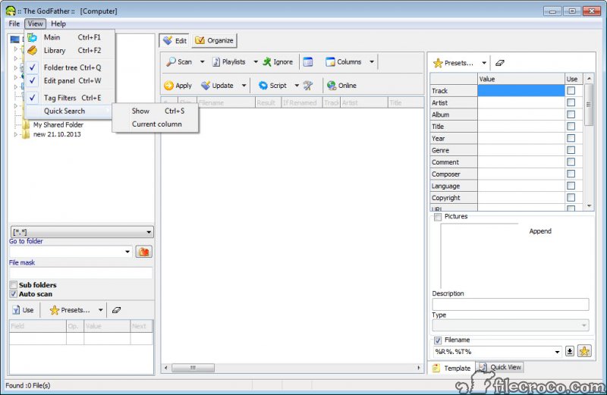The width and height of the screenshot is (607, 395).
Task: Select the Computer root icon in tree
Action: pos(14,39)
